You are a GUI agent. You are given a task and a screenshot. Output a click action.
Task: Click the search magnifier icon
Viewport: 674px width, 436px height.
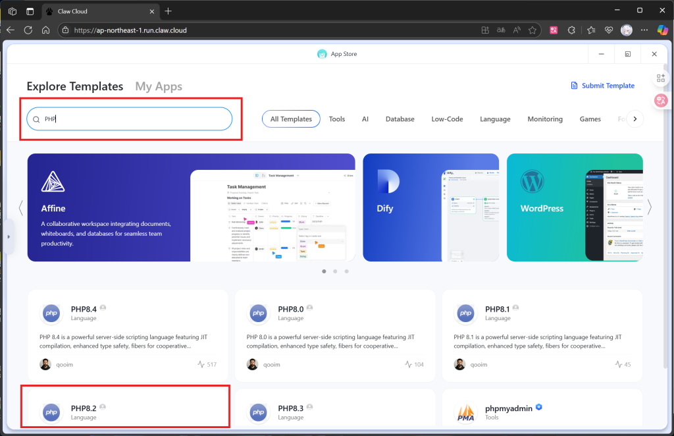pyautogui.click(x=36, y=119)
